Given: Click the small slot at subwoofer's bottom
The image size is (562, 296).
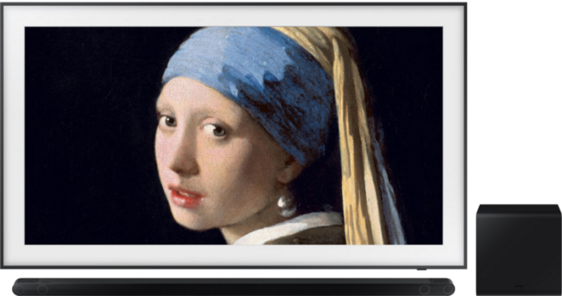Looking at the screenshot, I should click(519, 286).
